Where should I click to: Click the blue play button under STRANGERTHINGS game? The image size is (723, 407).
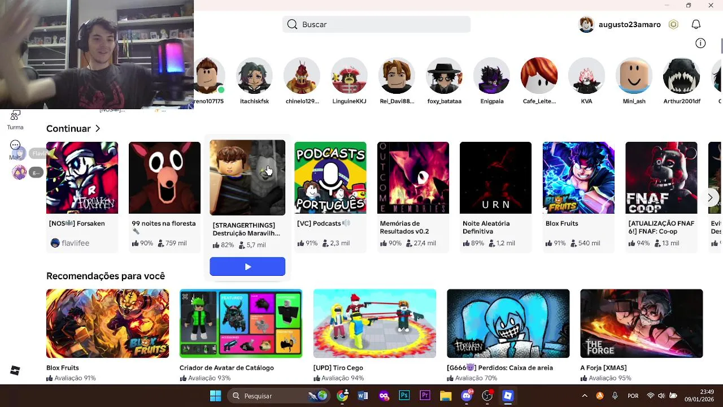(247, 267)
